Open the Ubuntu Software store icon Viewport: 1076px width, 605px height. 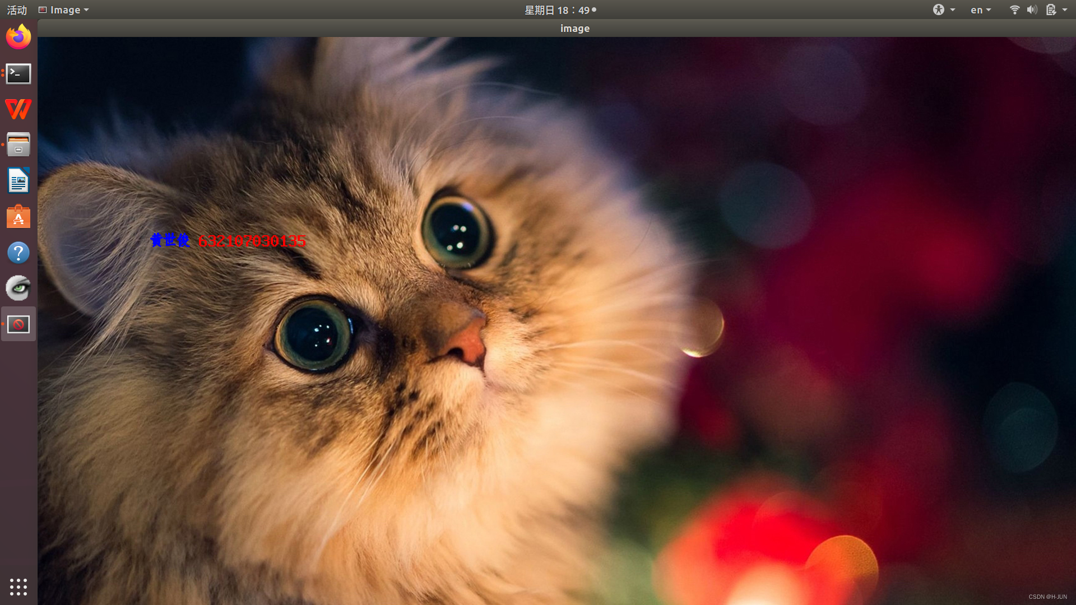pyautogui.click(x=18, y=217)
